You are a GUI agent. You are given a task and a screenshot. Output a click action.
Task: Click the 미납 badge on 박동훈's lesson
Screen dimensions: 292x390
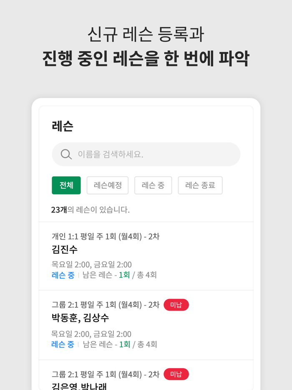coord(176,304)
